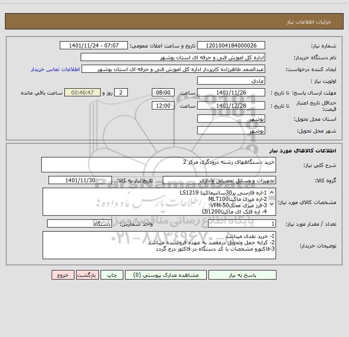The image size is (349, 337).
Task: Select remaining days field showing 2
Action: click(121, 92)
